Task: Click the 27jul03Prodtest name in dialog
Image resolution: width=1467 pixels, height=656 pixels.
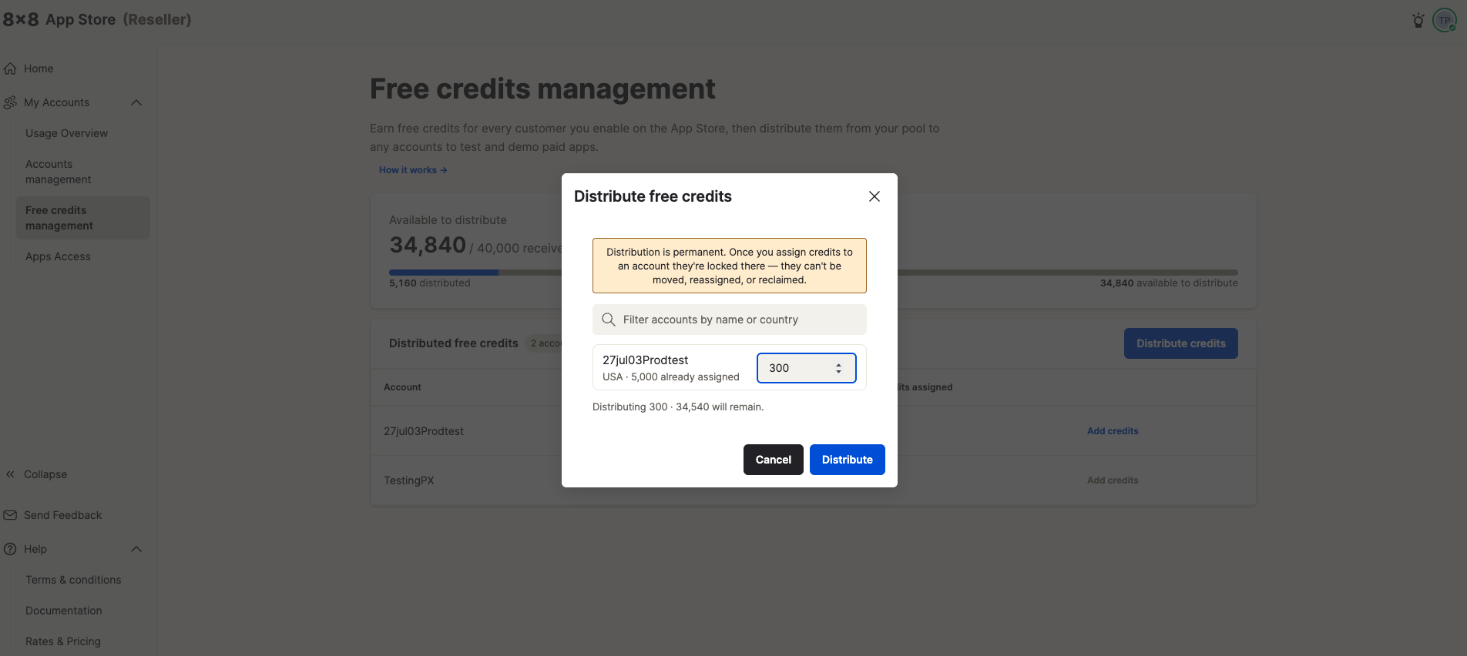Action: click(x=646, y=360)
